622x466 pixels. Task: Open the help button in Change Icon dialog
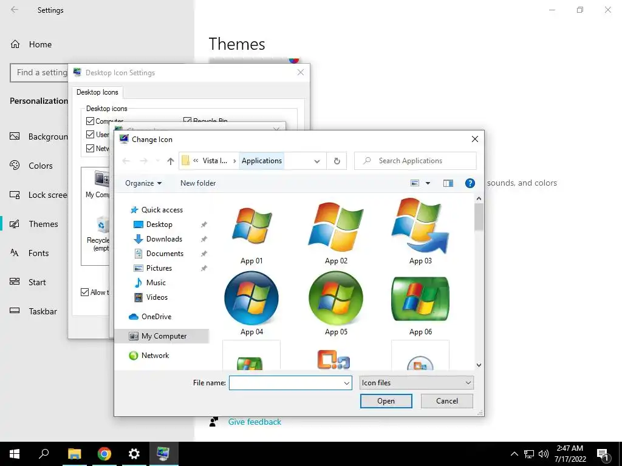tap(470, 183)
